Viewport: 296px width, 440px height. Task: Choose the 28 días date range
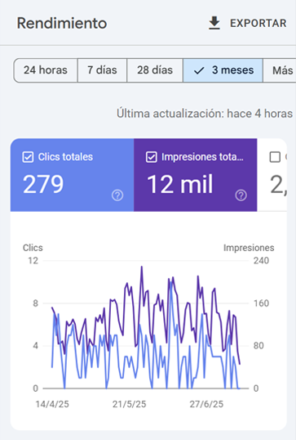click(155, 70)
